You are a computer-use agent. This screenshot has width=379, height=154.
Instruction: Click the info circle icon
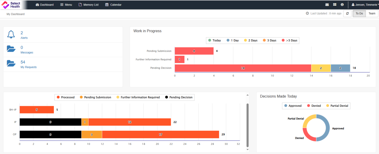(x=342, y=5)
